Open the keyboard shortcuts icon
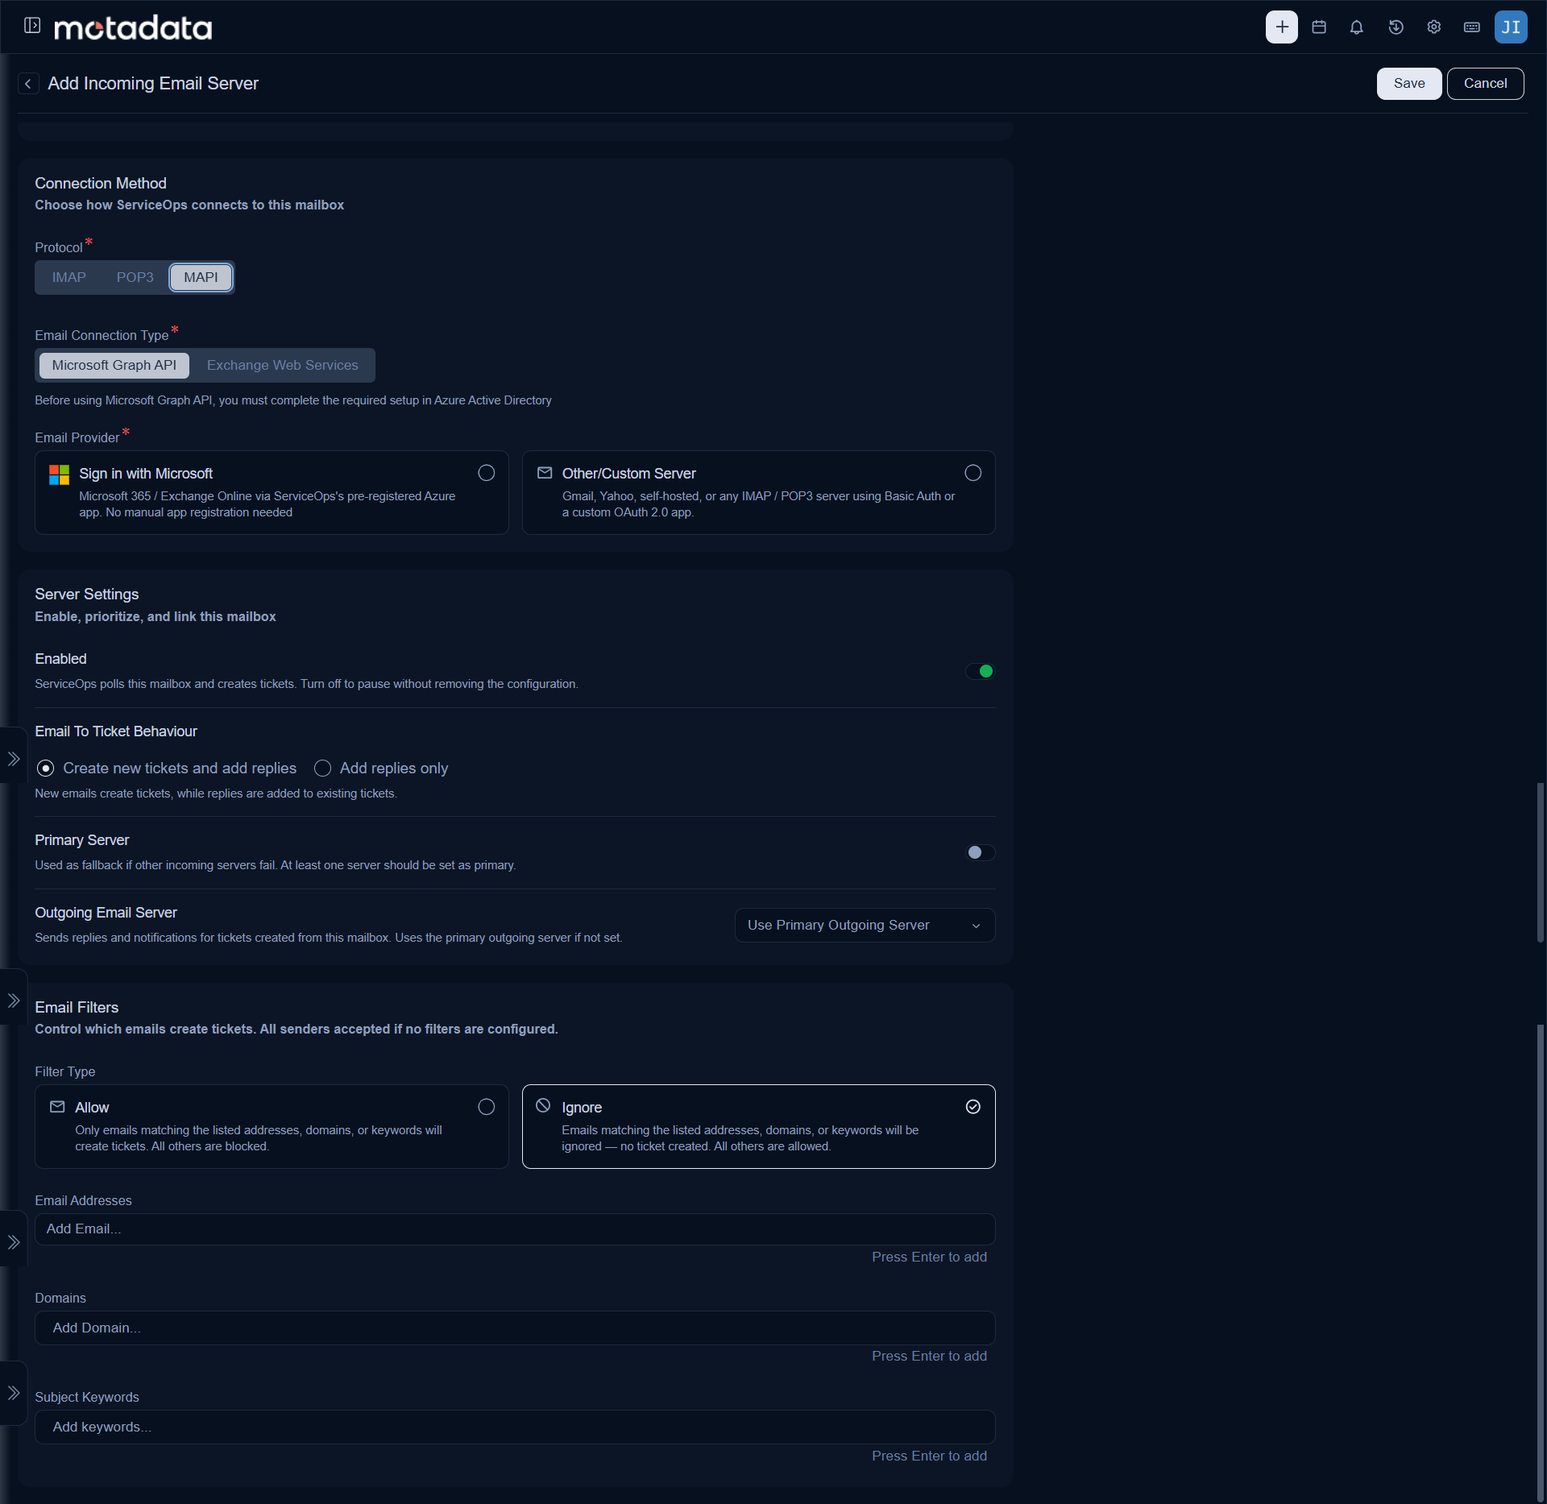The image size is (1547, 1504). 1471,27
